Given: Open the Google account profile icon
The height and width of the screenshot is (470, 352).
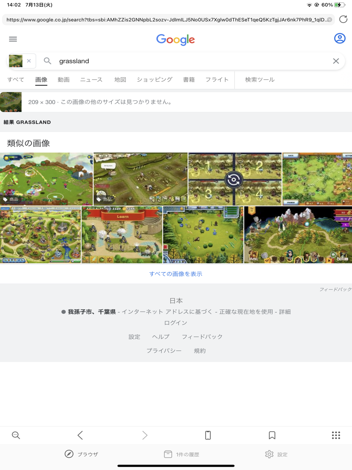Looking at the screenshot, I should [x=340, y=38].
